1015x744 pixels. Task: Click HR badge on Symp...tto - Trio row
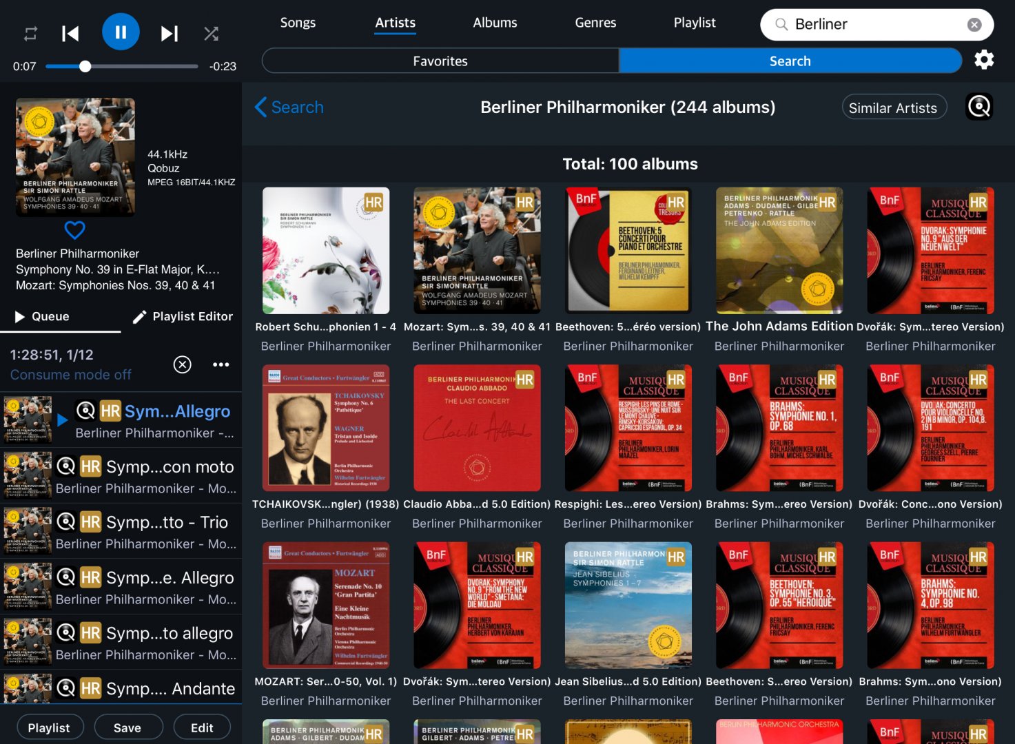[90, 522]
